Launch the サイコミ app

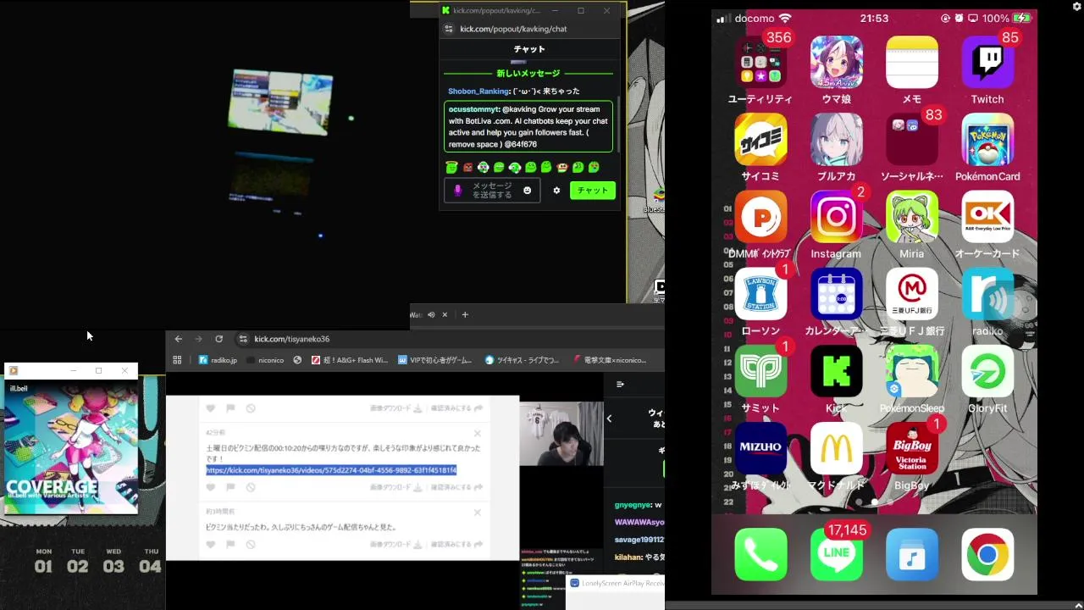coord(760,140)
